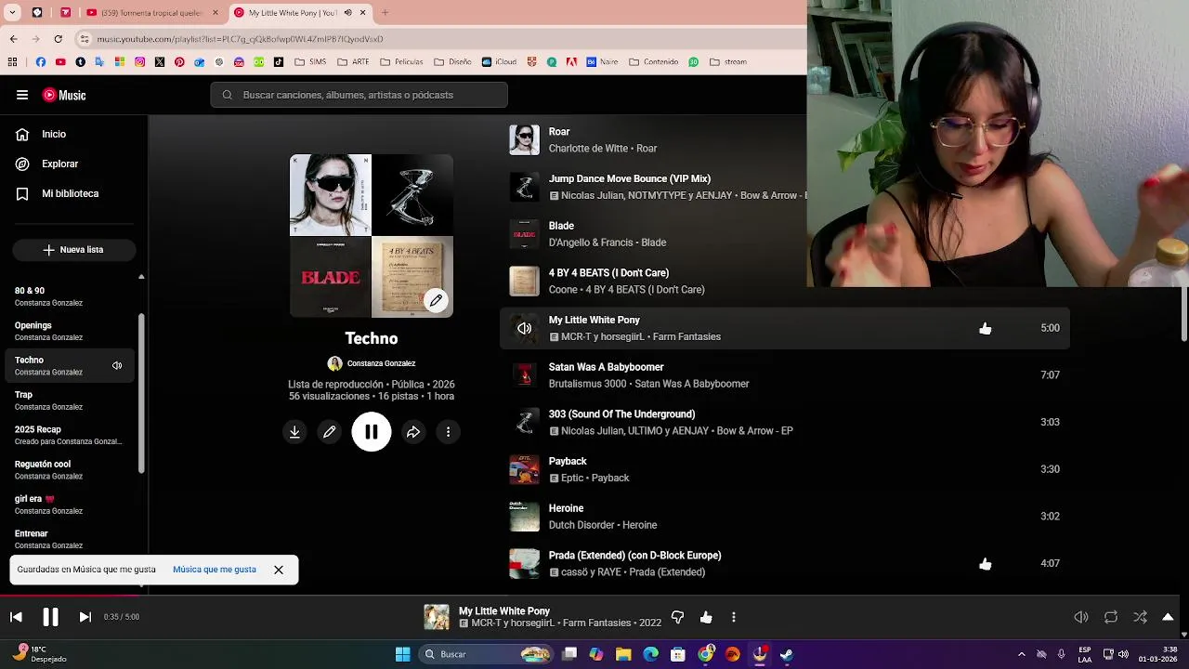Toggle the like on the Prada (Extended) row
Viewport: 1189px width, 669px height.
pyautogui.click(x=986, y=564)
